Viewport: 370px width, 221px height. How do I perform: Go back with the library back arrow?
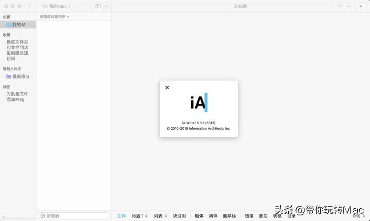(30, 6)
